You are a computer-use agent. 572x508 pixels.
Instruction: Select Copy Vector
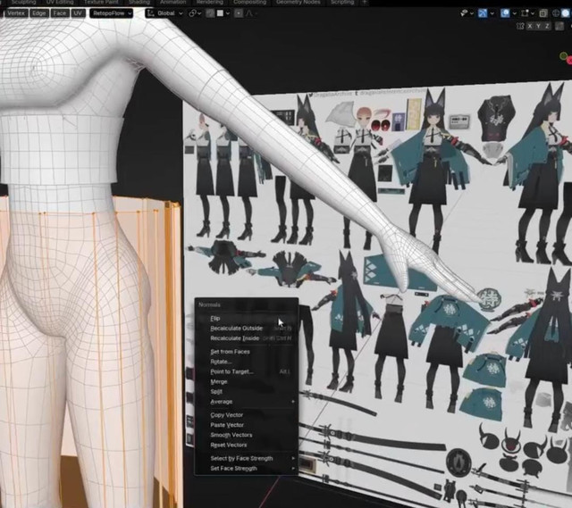tap(247, 415)
